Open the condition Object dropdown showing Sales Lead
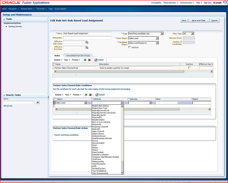This screenshot has width=228, height=183. pos(85,103)
